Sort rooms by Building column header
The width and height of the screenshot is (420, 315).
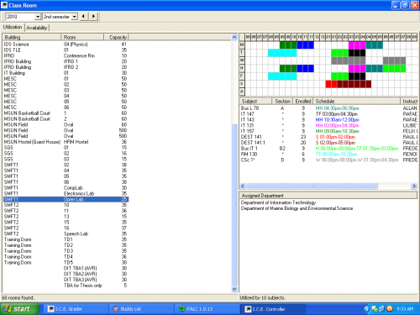tap(32, 37)
